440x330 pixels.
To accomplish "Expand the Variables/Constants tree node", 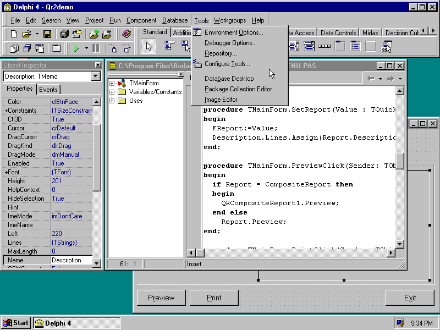I will coord(112,91).
